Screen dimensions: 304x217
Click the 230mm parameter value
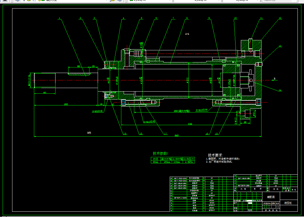177,162
